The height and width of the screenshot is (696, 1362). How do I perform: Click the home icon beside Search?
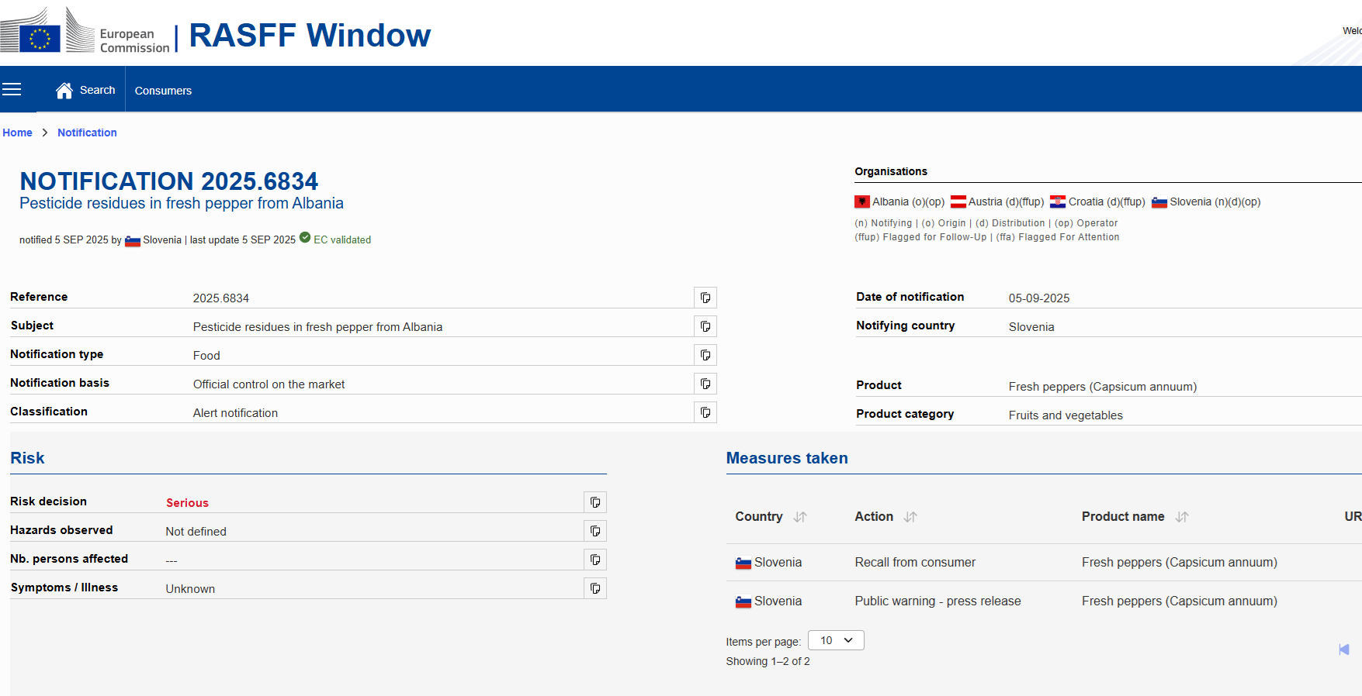[64, 91]
